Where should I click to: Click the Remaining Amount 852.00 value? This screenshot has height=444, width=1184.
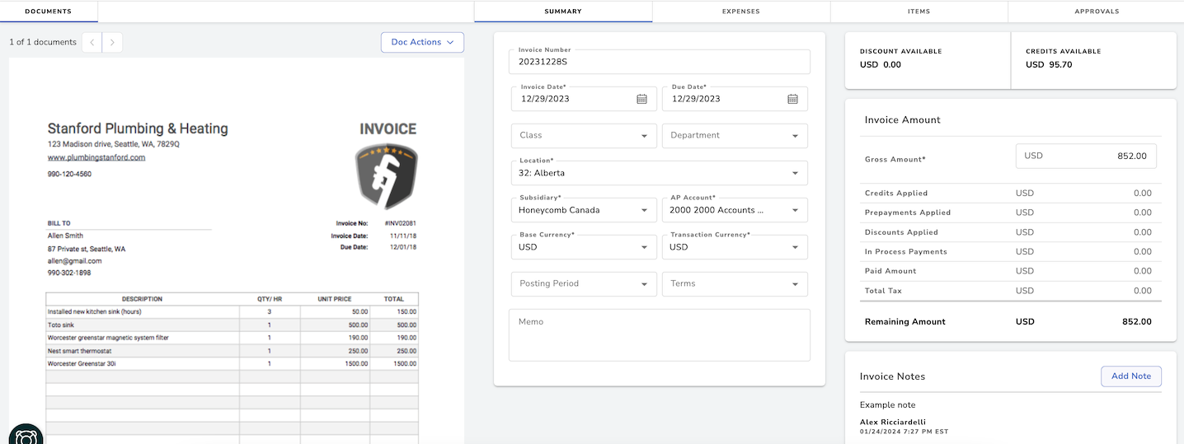pyautogui.click(x=1136, y=322)
